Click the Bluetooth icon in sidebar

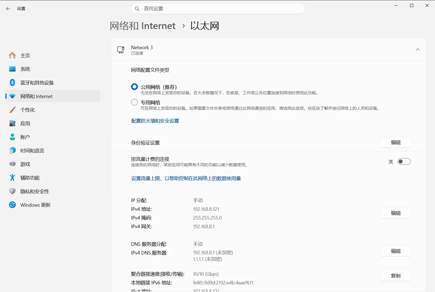click(12, 82)
